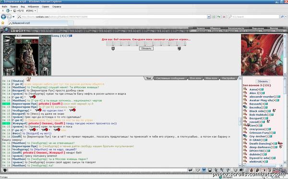Click the spider-emblem armor slot
Image resolution: width=288 pixels, height=179 pixels.
coord(45,61)
